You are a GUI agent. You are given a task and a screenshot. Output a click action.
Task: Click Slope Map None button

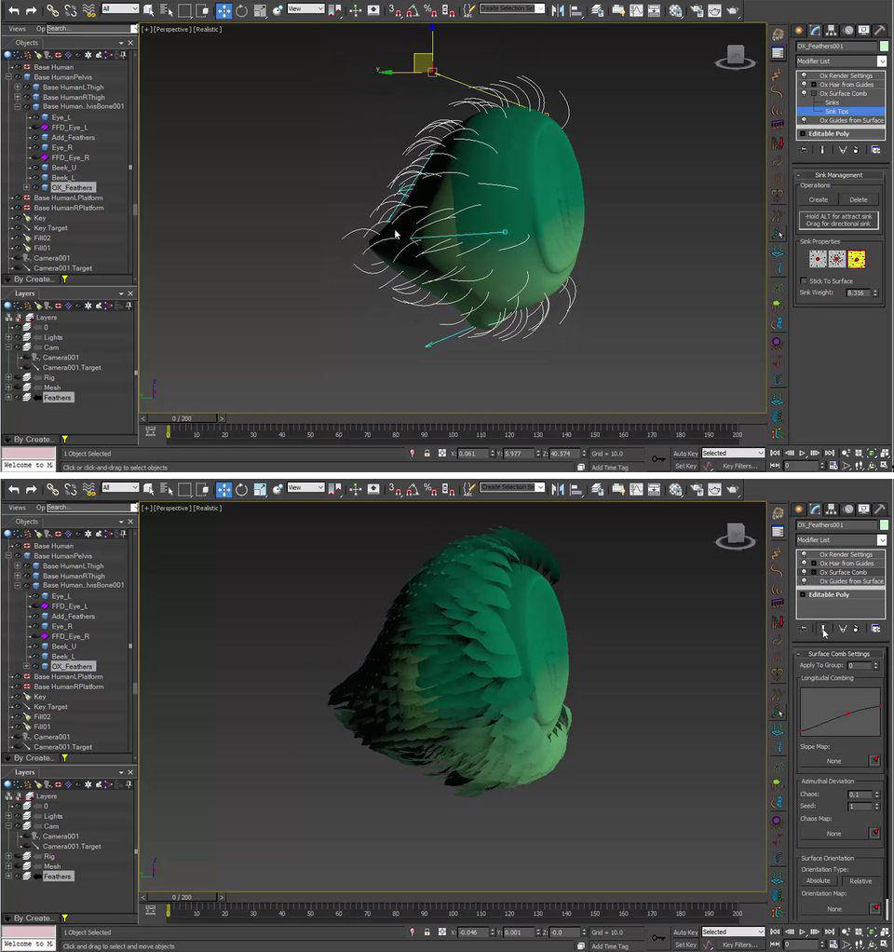[x=833, y=761]
